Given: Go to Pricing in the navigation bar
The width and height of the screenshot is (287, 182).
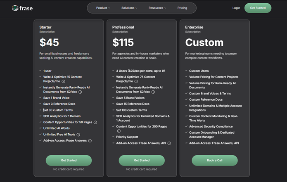Looking at the screenshot, I should pos(182,8).
